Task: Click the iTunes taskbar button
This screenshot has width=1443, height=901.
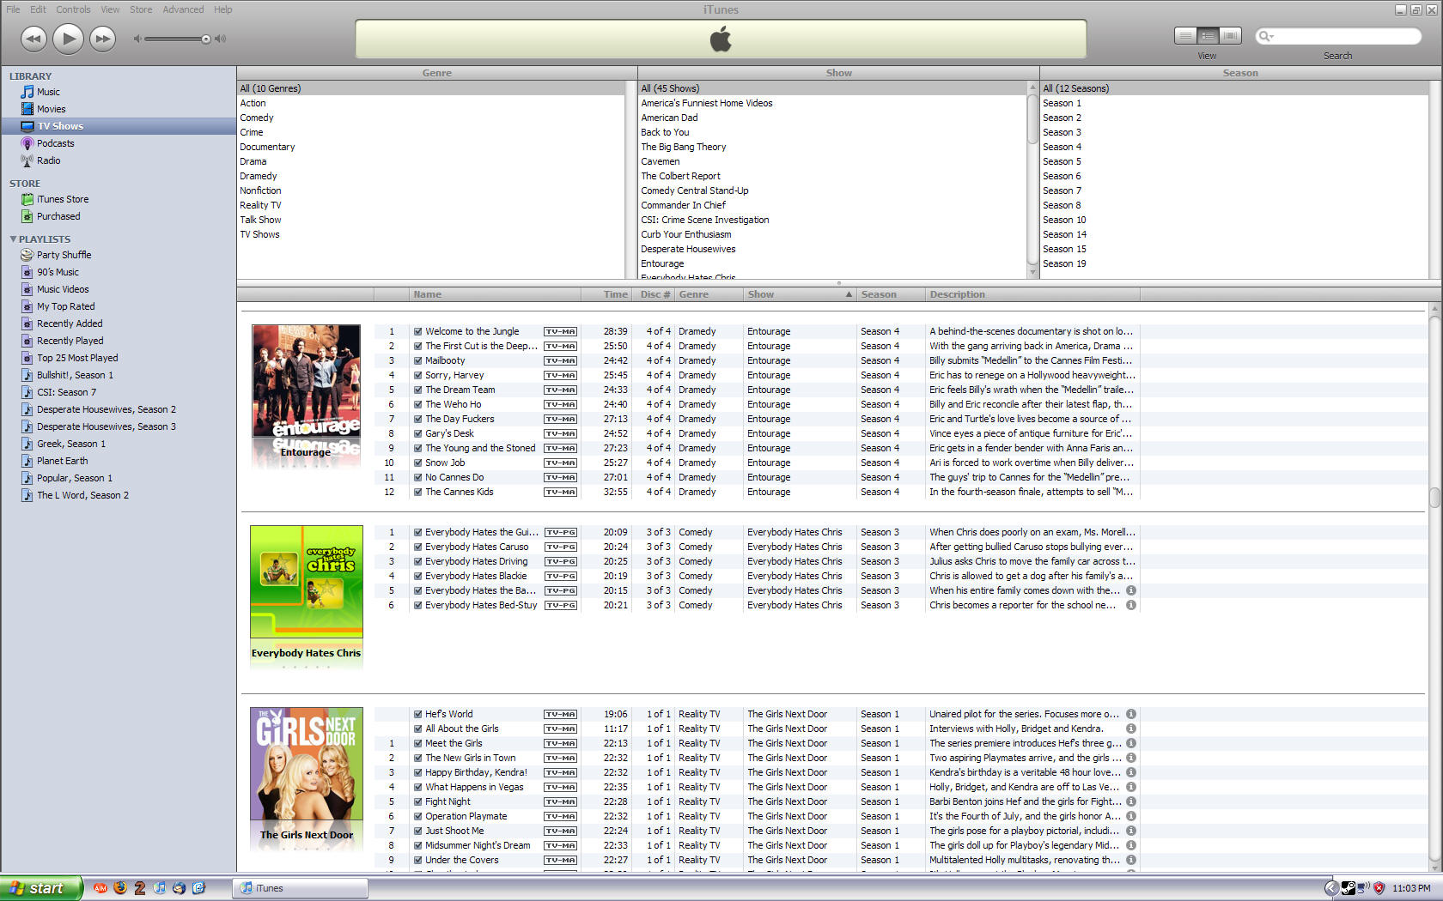Action: (301, 888)
